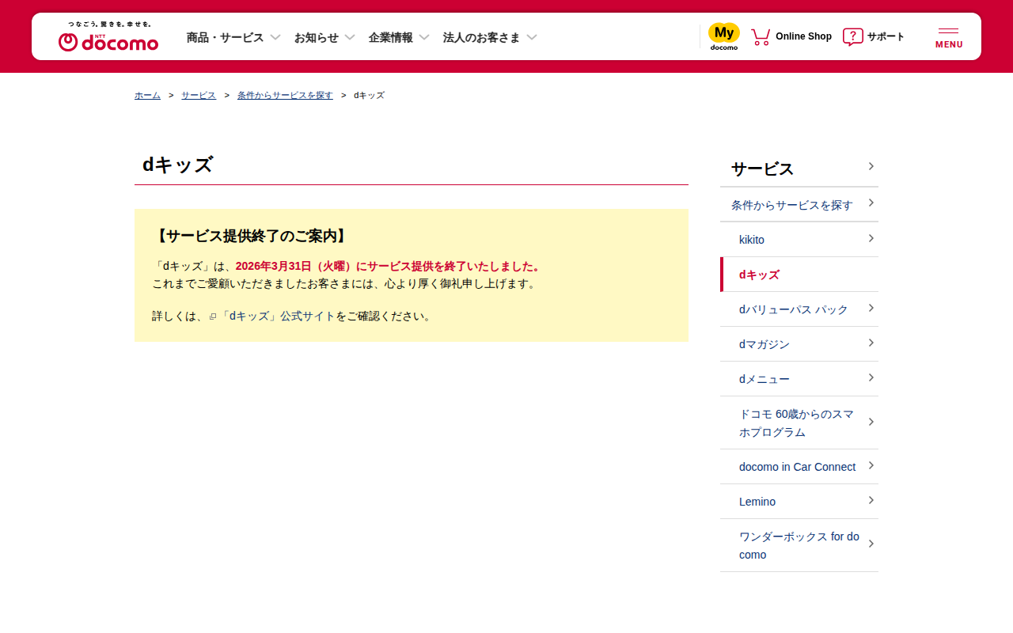This screenshot has height=633, width=1013.
Task: Expand the 企業情報 dropdown chevron
Action: click(x=424, y=37)
